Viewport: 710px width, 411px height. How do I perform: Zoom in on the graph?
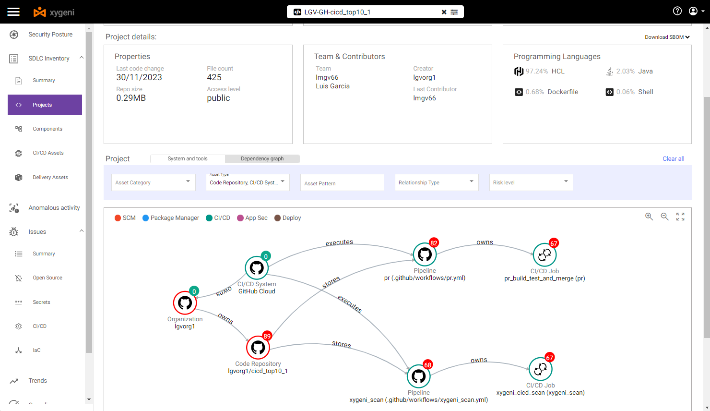(x=649, y=217)
